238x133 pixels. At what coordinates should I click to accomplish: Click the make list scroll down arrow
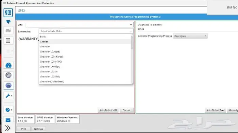[x=132, y=83]
